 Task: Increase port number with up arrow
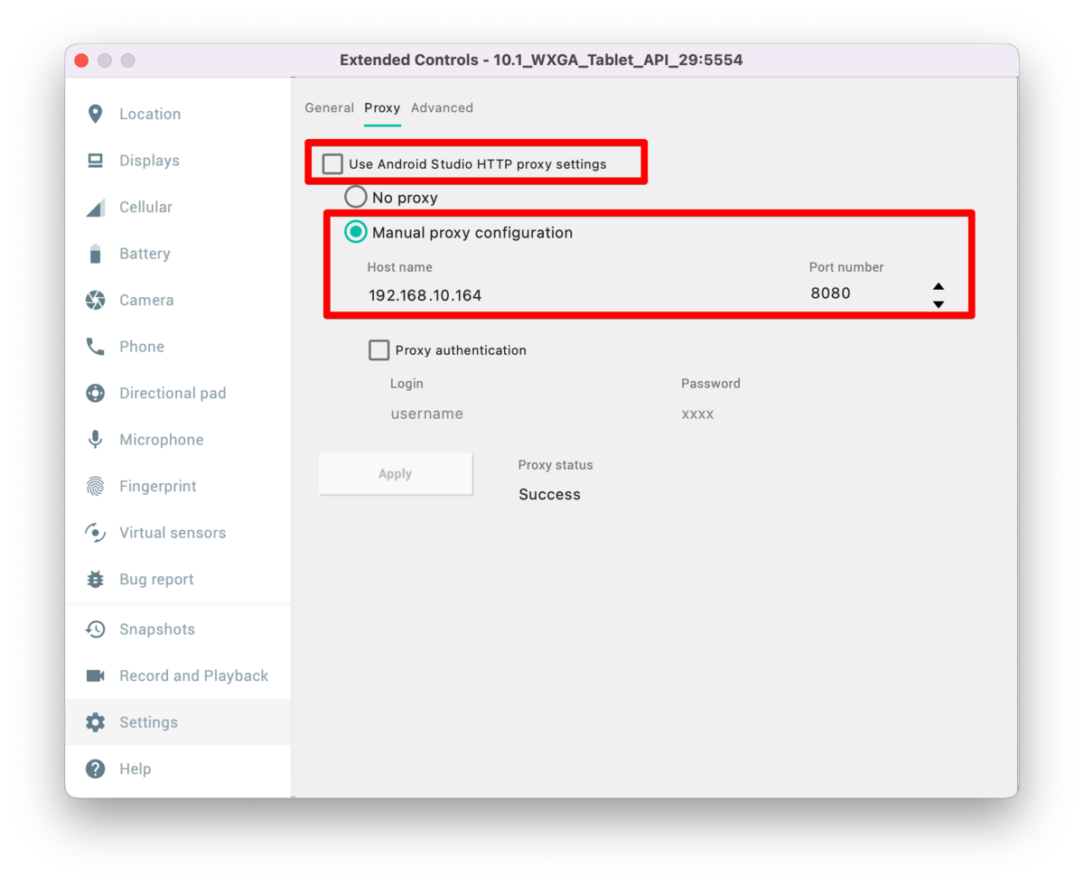tap(939, 286)
